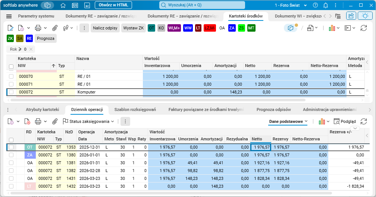Click the edit record pencil icon

(10, 28)
